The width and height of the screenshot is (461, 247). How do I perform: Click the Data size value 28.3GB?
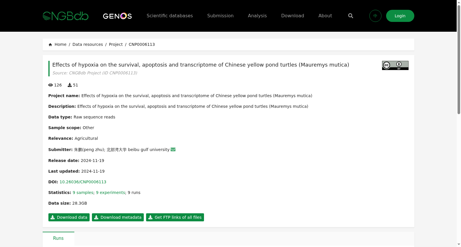(x=80, y=203)
